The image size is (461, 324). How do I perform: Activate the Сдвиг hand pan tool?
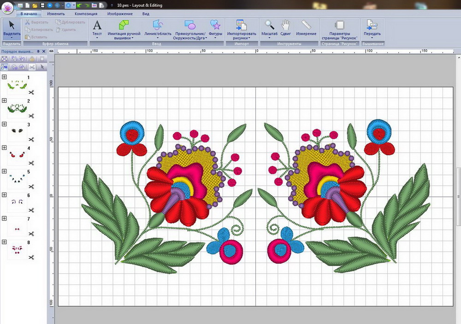[x=285, y=28]
